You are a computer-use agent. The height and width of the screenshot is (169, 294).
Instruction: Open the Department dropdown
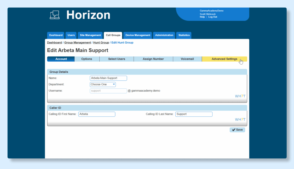pyautogui.click(x=103, y=84)
